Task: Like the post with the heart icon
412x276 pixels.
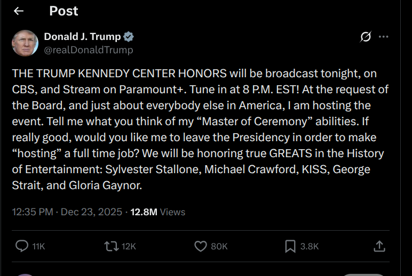Action: click(x=200, y=246)
